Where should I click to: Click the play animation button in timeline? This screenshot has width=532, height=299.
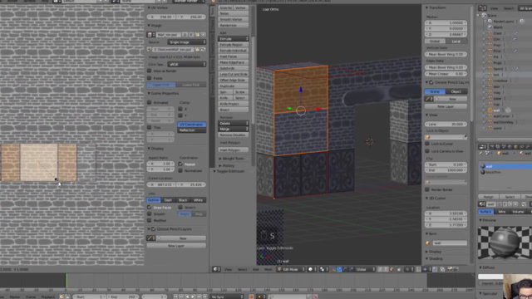[193, 297]
